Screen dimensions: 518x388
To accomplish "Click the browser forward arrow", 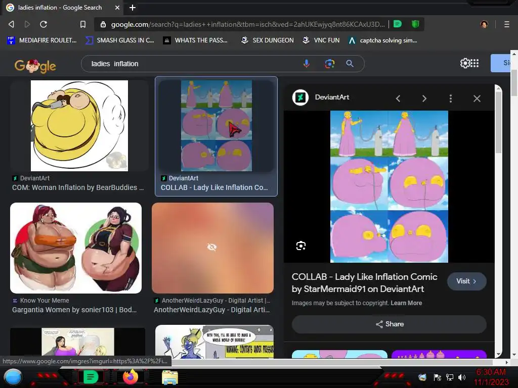I will click(27, 24).
